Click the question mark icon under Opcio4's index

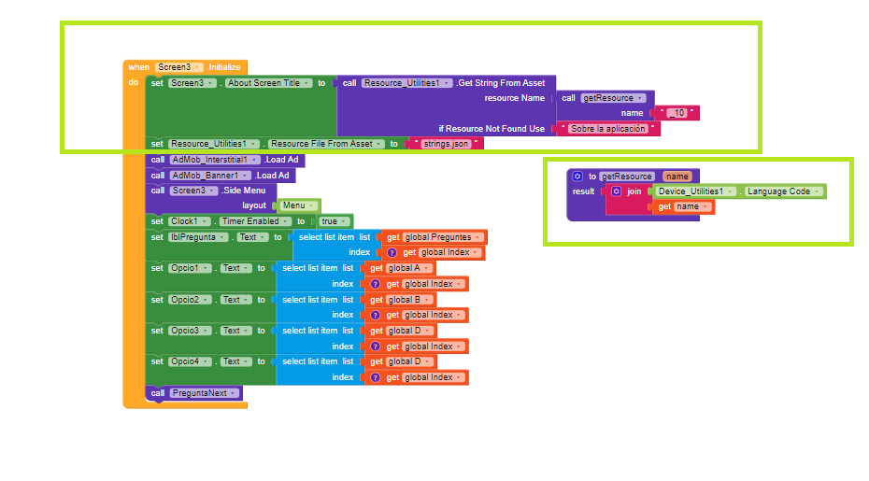point(376,377)
